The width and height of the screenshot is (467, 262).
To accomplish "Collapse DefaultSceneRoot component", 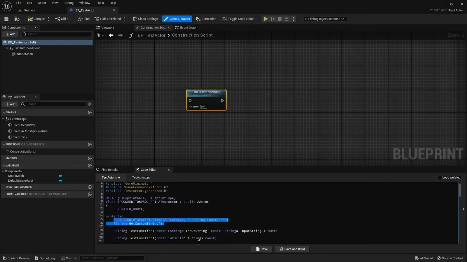I will 7,48.
